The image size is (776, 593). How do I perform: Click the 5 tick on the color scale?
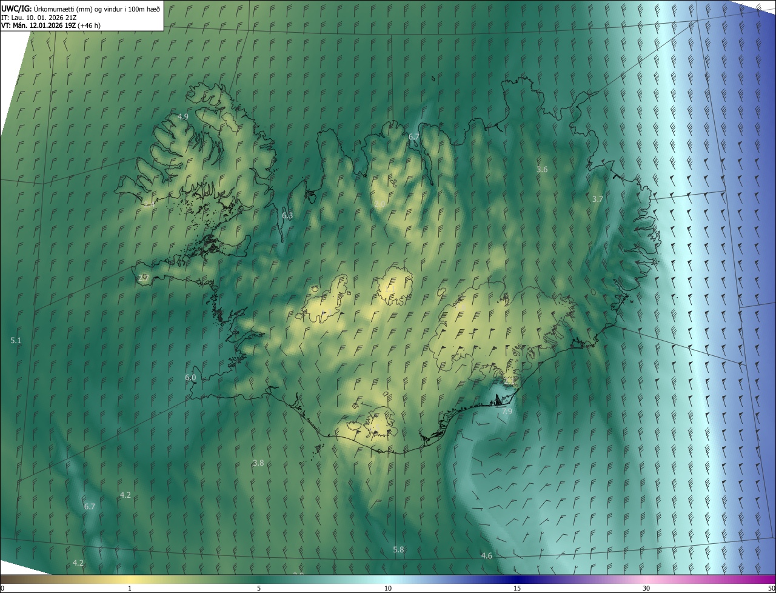coord(259,588)
